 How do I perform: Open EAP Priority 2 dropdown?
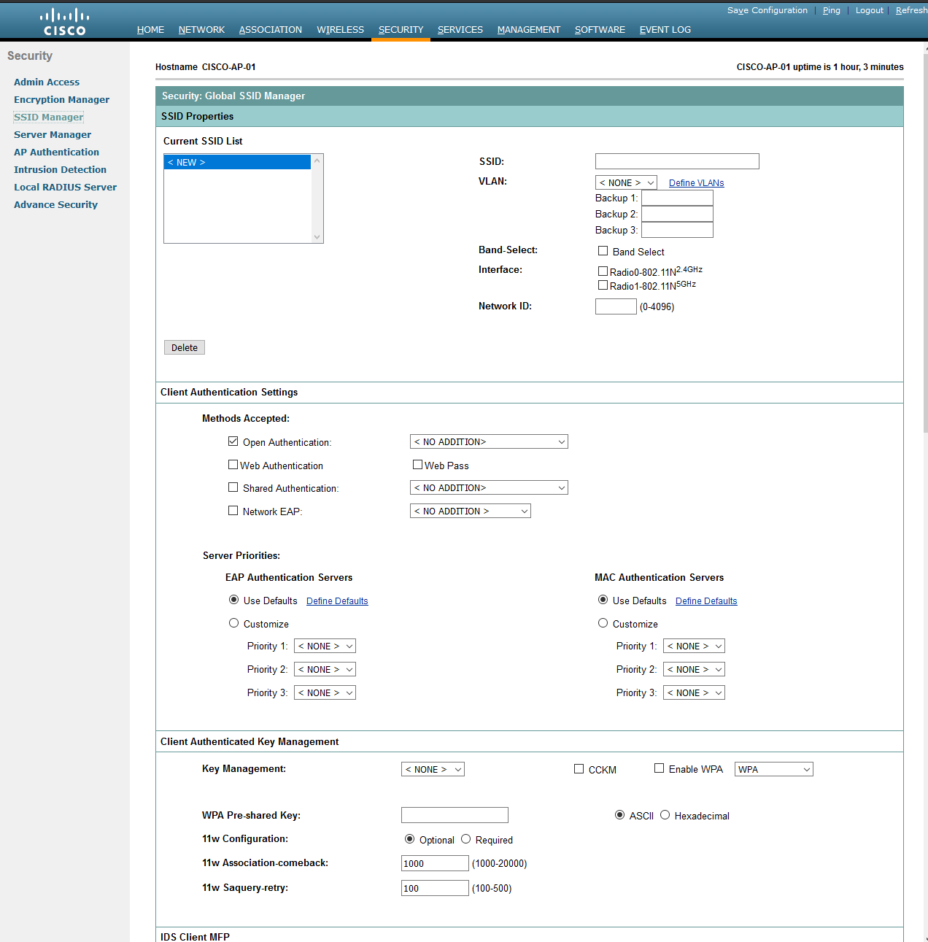coord(325,669)
